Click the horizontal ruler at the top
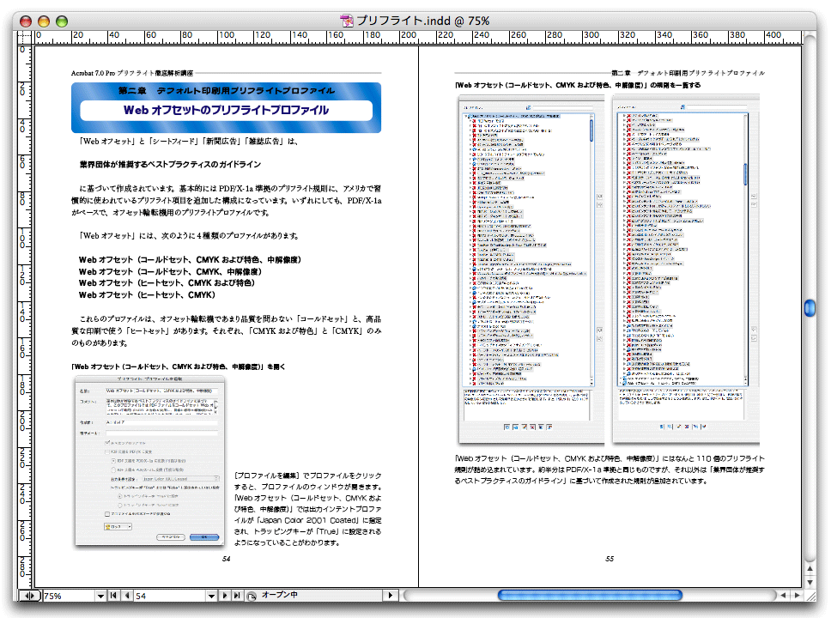This screenshot has width=831, height=618. click(417, 37)
